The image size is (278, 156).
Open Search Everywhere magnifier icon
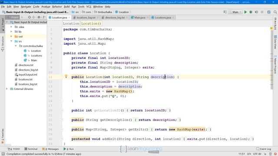275,12
